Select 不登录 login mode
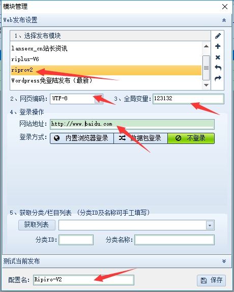This screenshot has width=234, height=292. (191, 138)
